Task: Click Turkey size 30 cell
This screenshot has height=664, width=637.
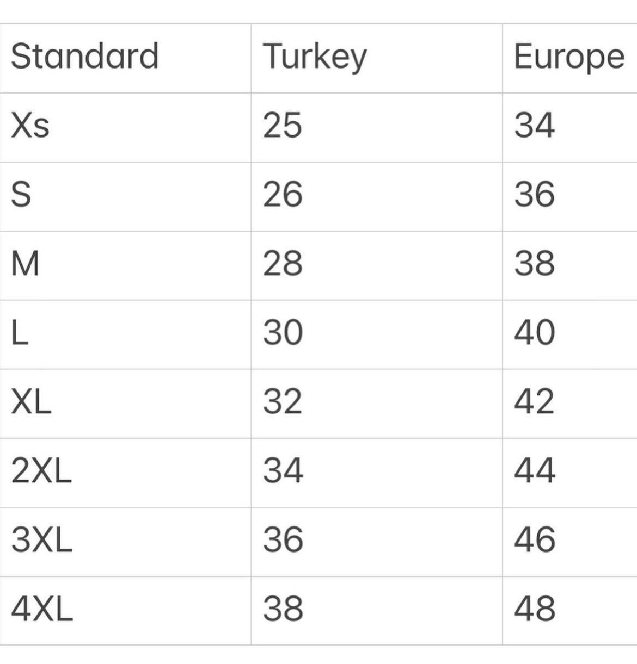Action: (x=283, y=333)
